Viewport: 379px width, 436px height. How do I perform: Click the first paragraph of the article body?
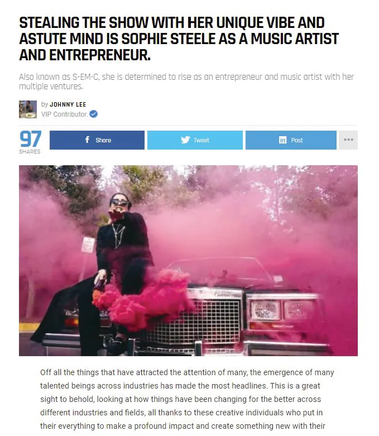[x=187, y=399]
